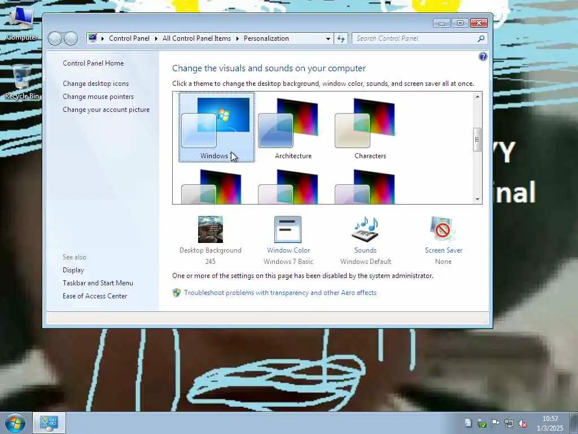This screenshot has width=578, height=434.
Task: Open Change your account picture link
Action: coord(106,110)
